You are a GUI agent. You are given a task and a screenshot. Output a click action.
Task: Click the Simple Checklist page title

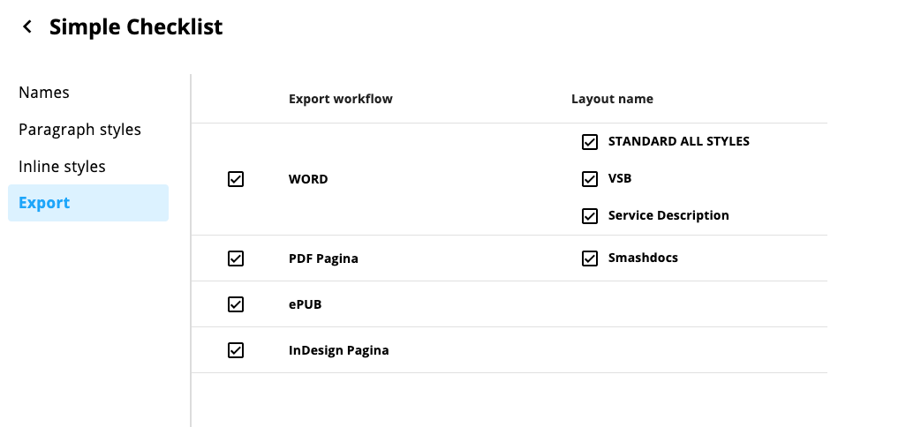136,27
